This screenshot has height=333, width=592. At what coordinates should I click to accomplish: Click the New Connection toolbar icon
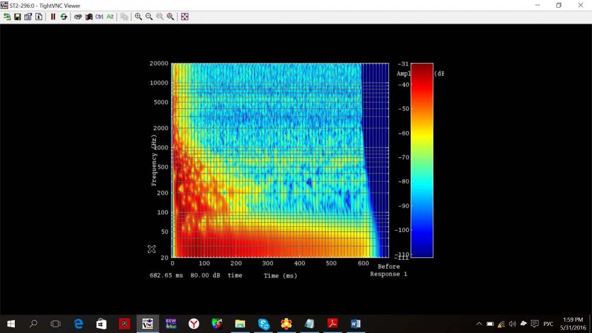click(7, 17)
